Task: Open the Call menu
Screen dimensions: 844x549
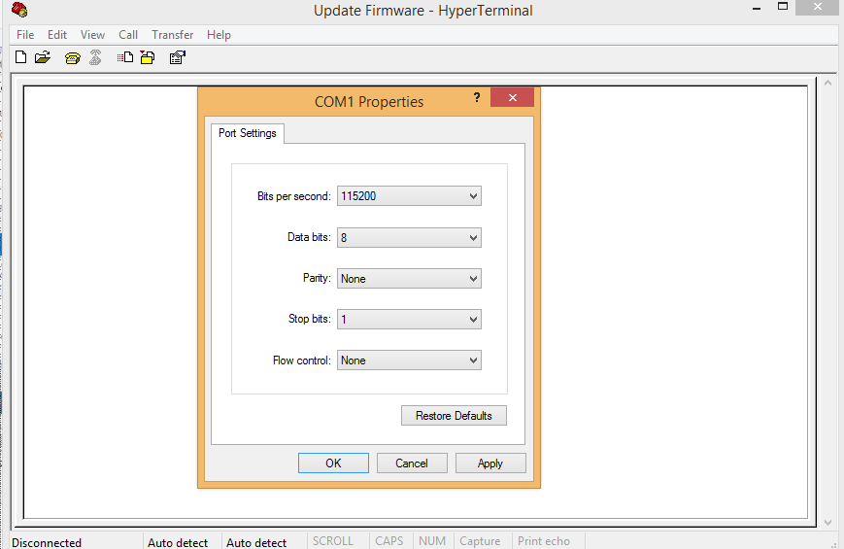Action: click(x=128, y=35)
